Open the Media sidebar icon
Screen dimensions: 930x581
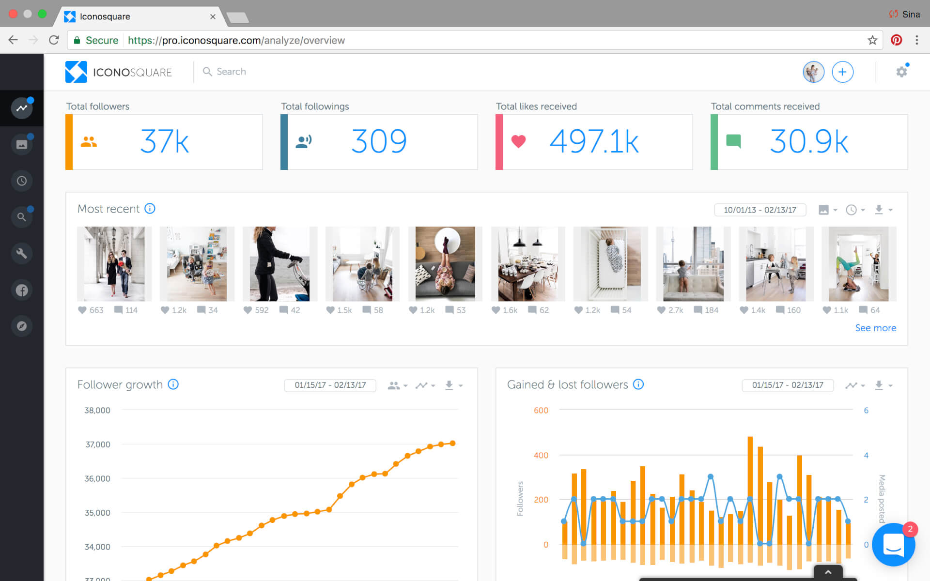pos(22,144)
